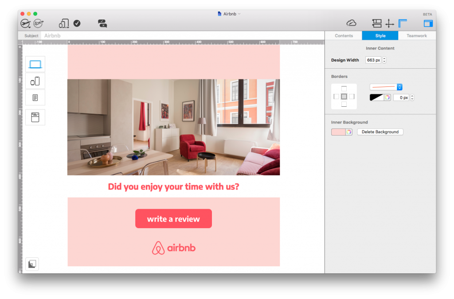Click the airbnb logo in the email

(x=174, y=248)
